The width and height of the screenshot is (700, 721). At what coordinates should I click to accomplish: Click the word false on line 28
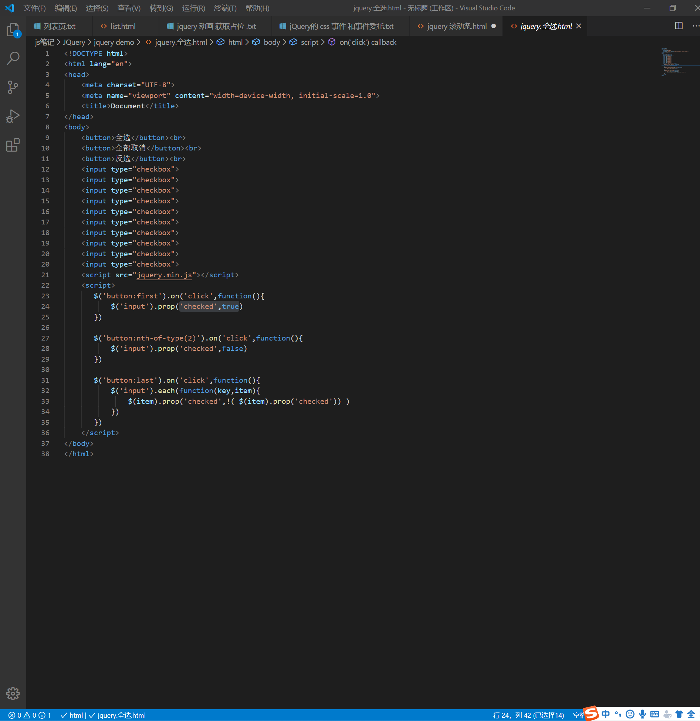(232, 348)
